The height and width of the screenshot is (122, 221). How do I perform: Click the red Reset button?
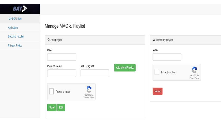pyautogui.click(x=157, y=91)
